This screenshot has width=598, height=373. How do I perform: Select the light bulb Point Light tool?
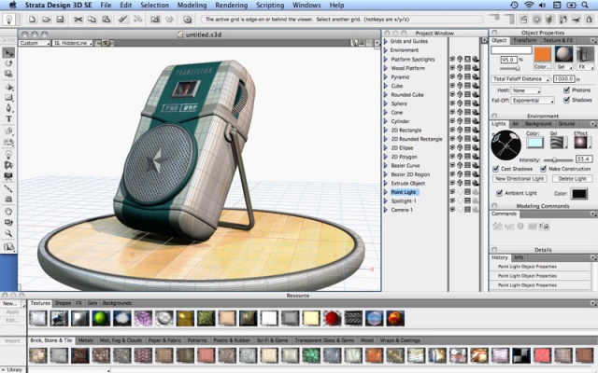tap(8, 154)
